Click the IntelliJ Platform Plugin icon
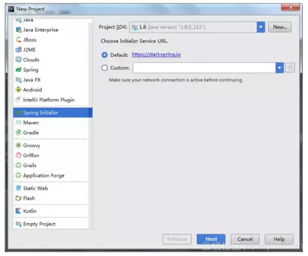308x256 pixels. point(18,100)
